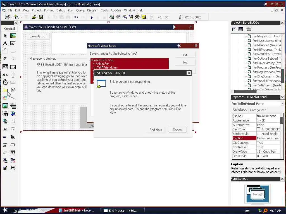This screenshot has height=214, width=286.
Task: Select the Image control tool
Action: (5, 106)
